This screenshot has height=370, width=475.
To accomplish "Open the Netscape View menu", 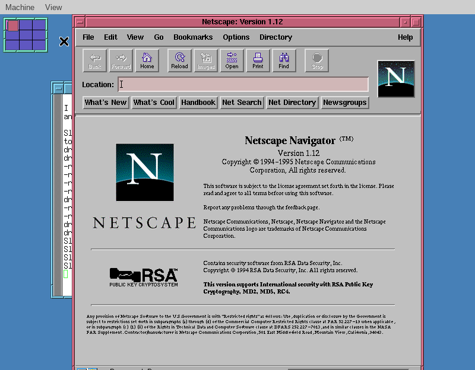I will [135, 37].
